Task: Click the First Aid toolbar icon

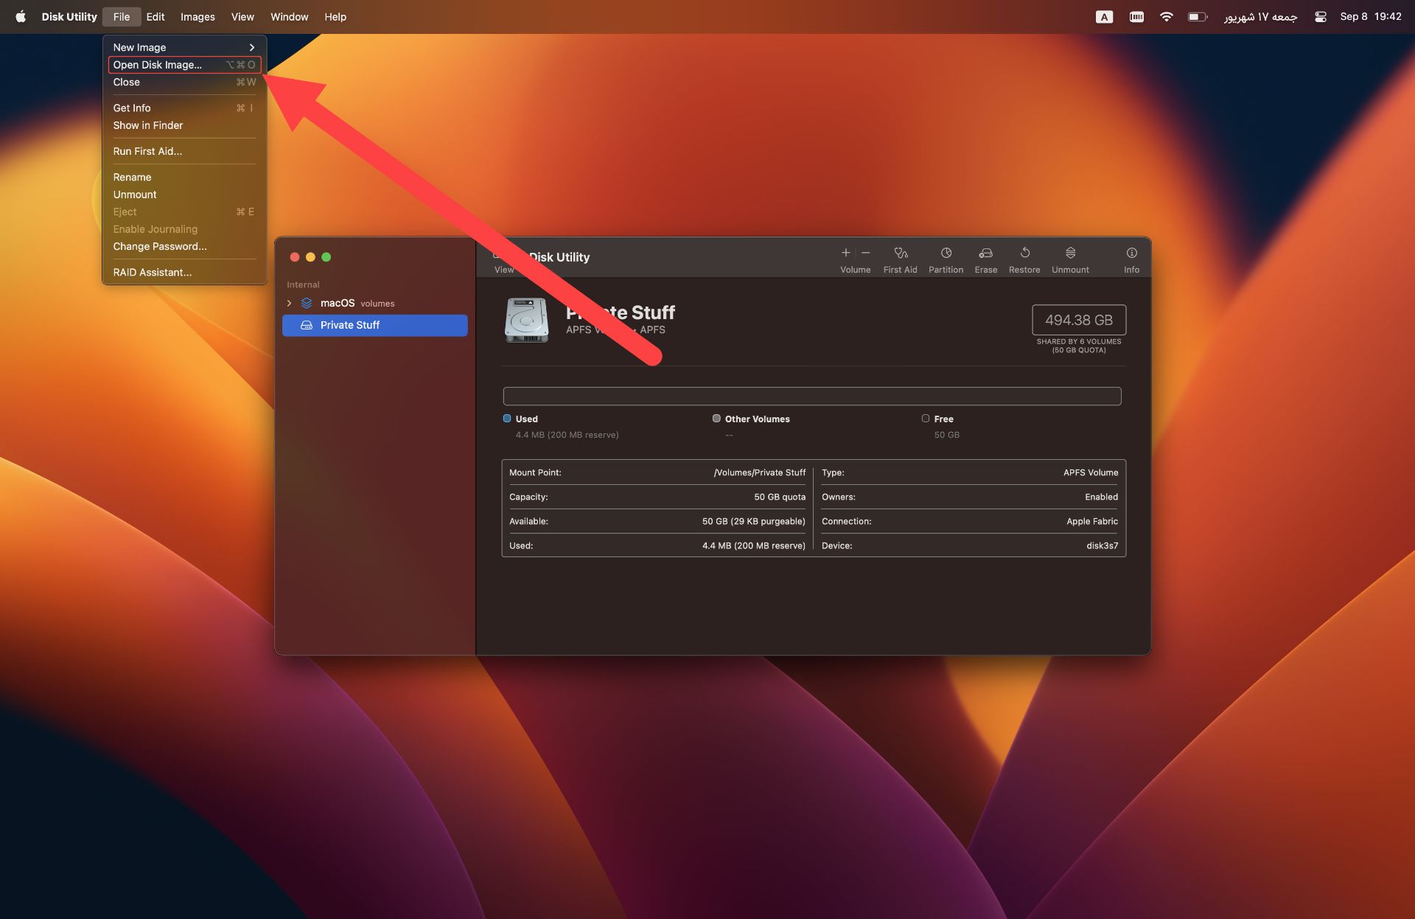Action: tap(900, 254)
